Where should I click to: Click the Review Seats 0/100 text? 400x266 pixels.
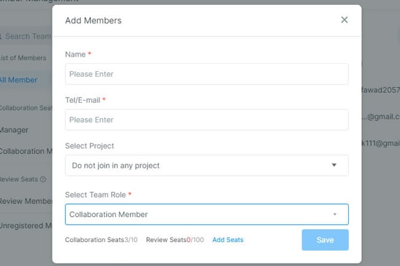175,240
